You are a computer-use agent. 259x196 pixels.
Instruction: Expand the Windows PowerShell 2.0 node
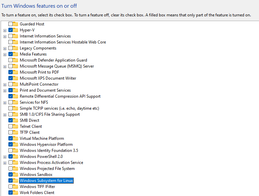[5, 157]
